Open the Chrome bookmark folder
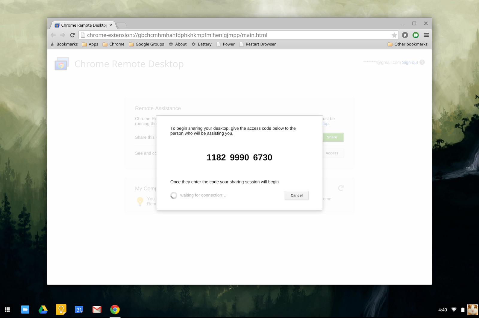 point(113,44)
